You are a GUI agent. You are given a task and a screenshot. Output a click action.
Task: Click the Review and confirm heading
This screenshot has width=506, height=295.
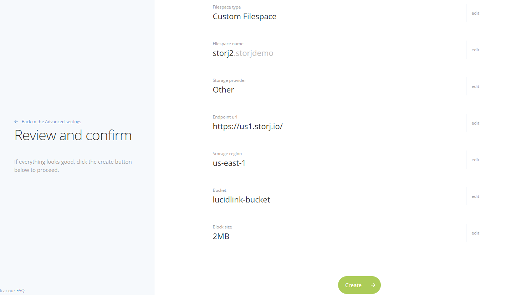click(x=73, y=135)
